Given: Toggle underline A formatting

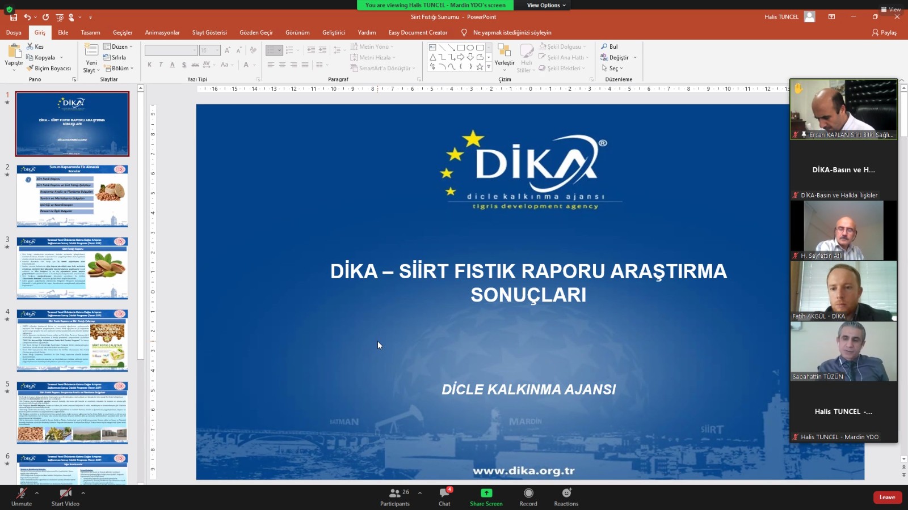Looking at the screenshot, I should 173,65.
